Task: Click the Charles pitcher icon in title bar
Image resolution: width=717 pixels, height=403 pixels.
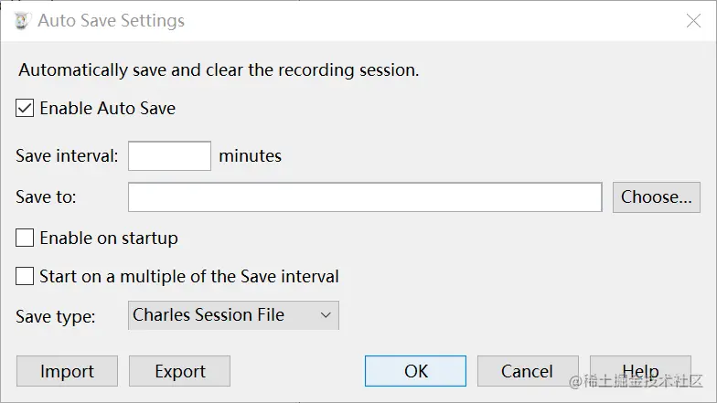Action: point(22,21)
